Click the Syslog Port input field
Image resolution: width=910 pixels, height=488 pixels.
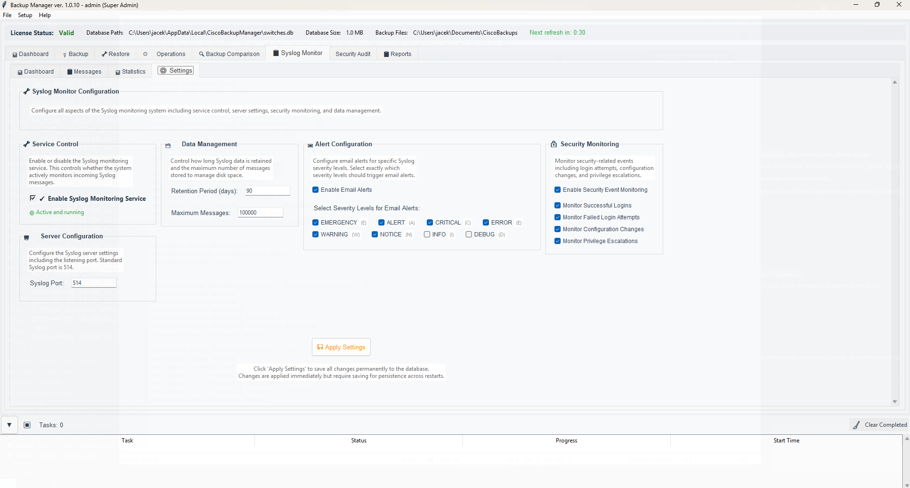[94, 283]
